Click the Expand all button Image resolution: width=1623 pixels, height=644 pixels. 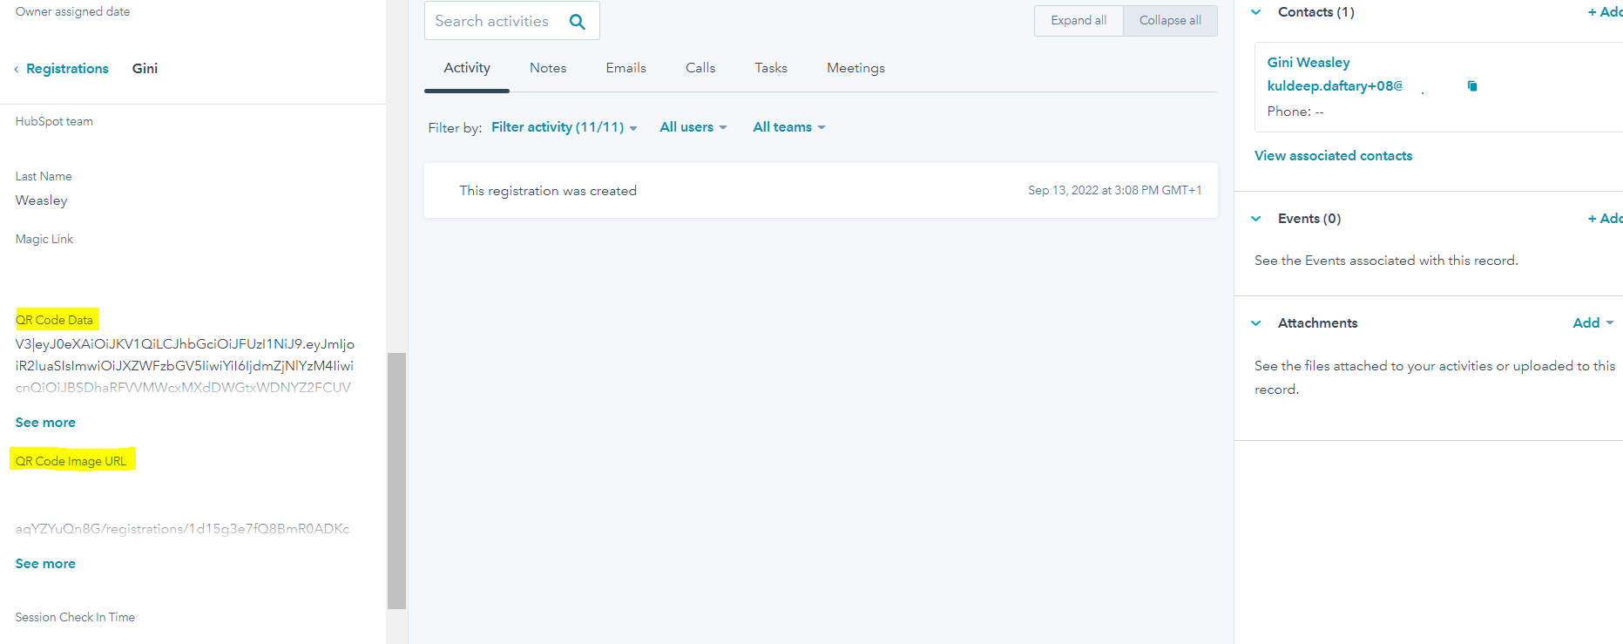click(x=1079, y=20)
